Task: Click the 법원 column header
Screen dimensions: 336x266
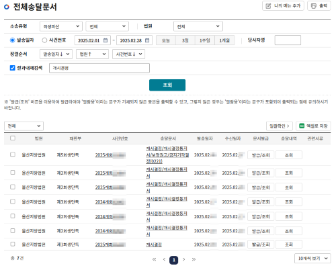Action: pyautogui.click(x=38, y=138)
